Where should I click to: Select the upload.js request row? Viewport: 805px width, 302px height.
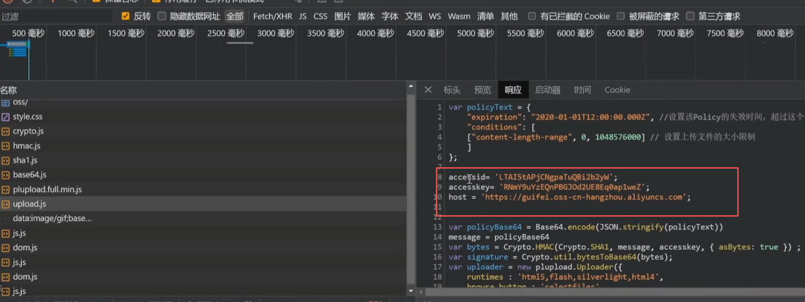click(203, 204)
